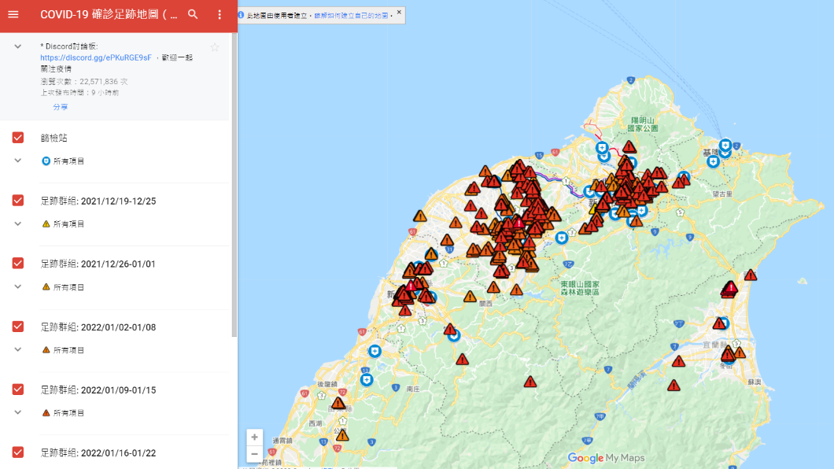
Task: Collapse the map description chevron near Discord text
Action: click(x=17, y=46)
